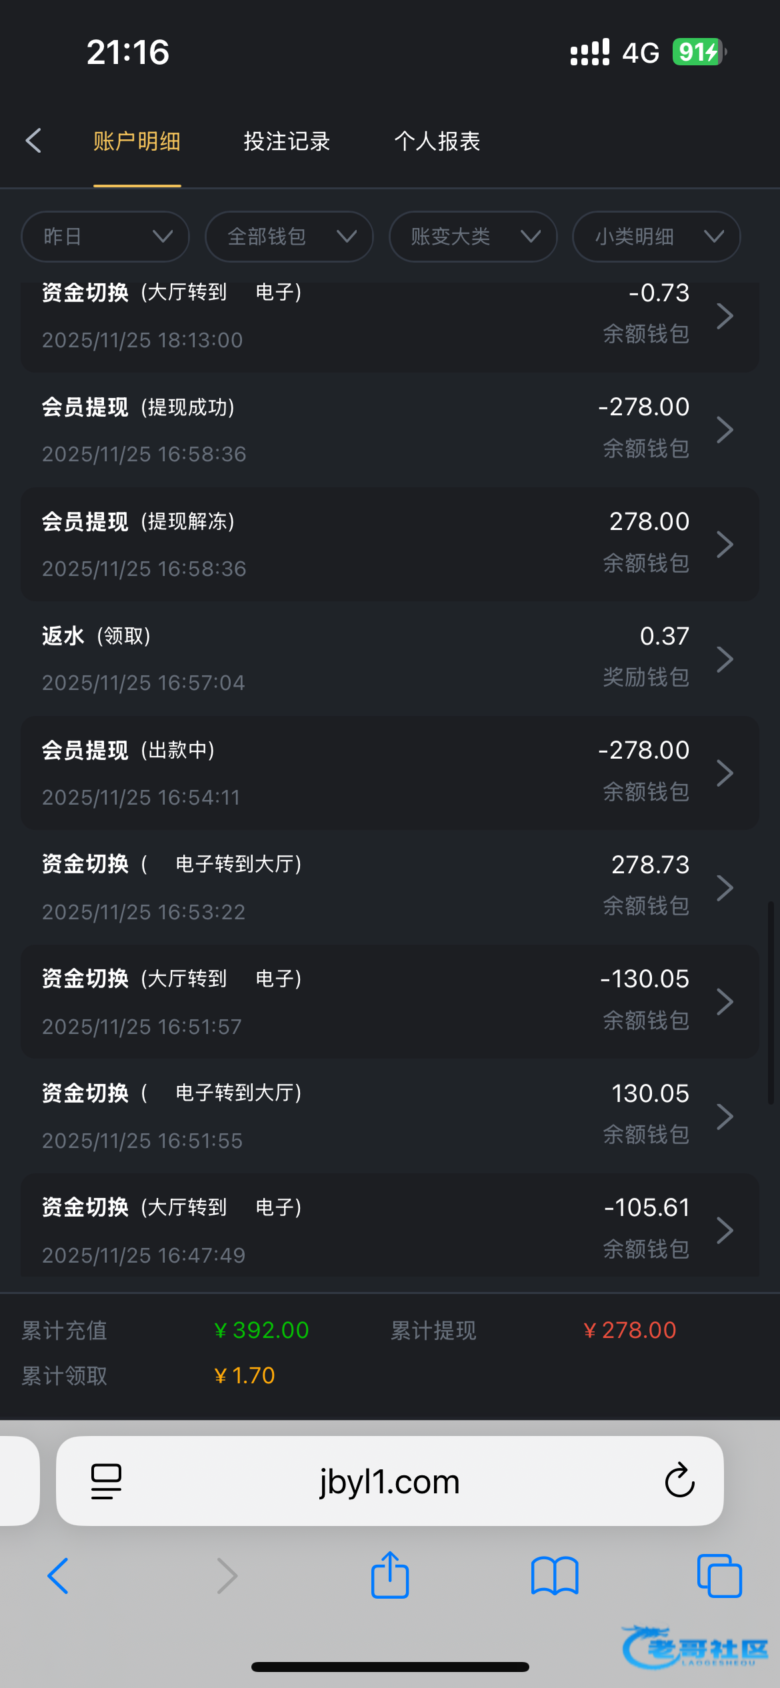Expand the 全部钱包 wallet dropdown

[289, 237]
